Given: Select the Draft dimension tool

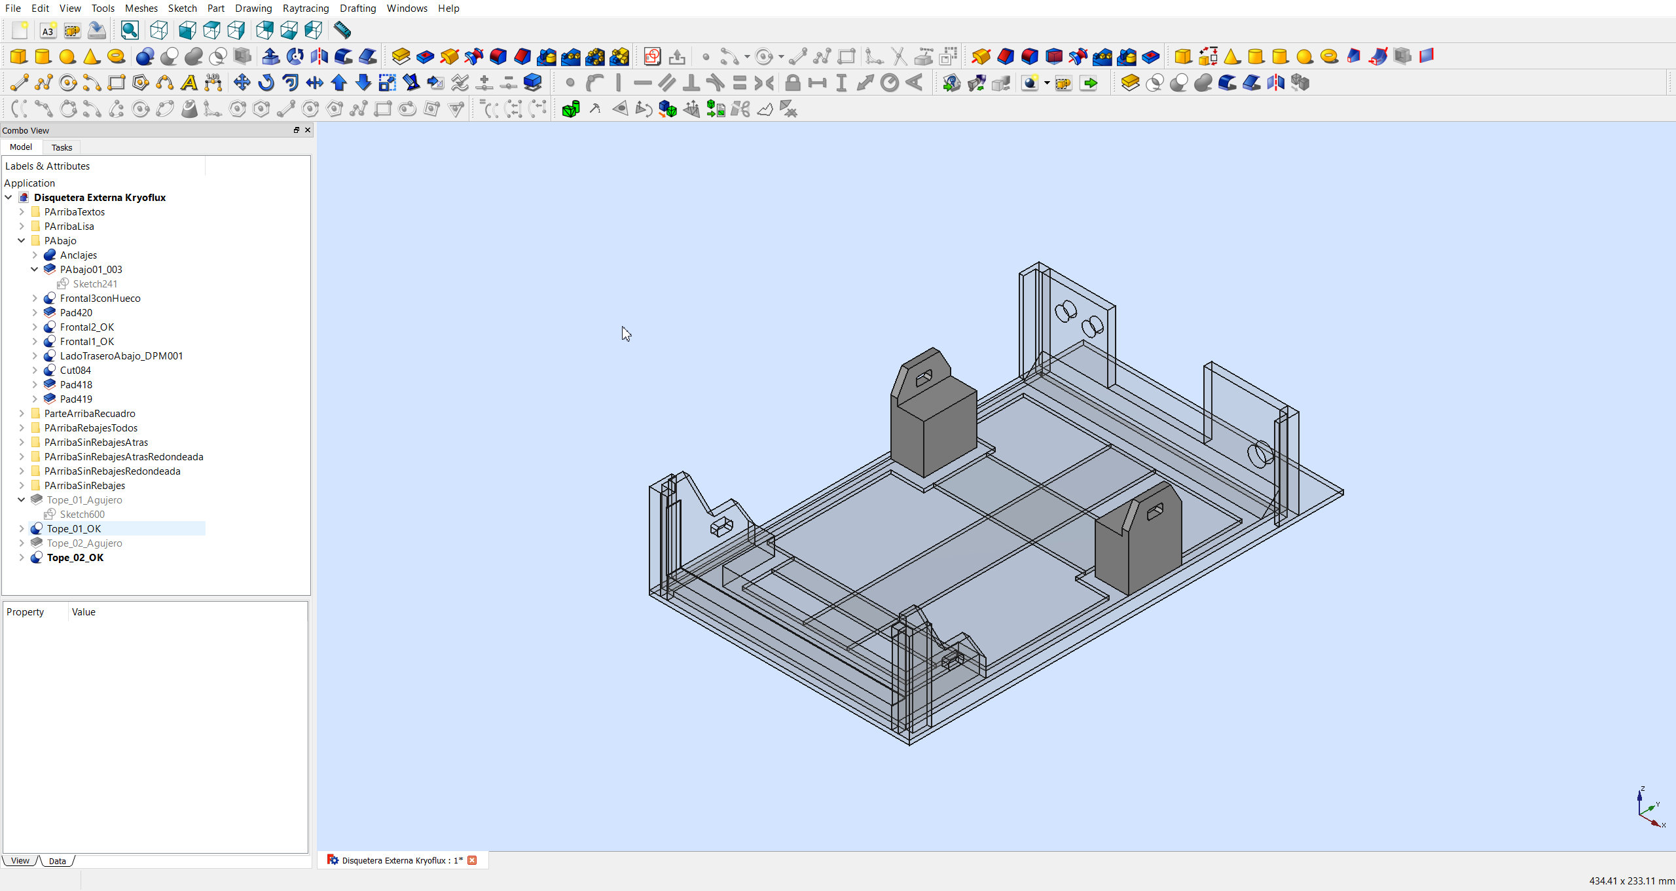Looking at the screenshot, I should pyautogui.click(x=213, y=83).
